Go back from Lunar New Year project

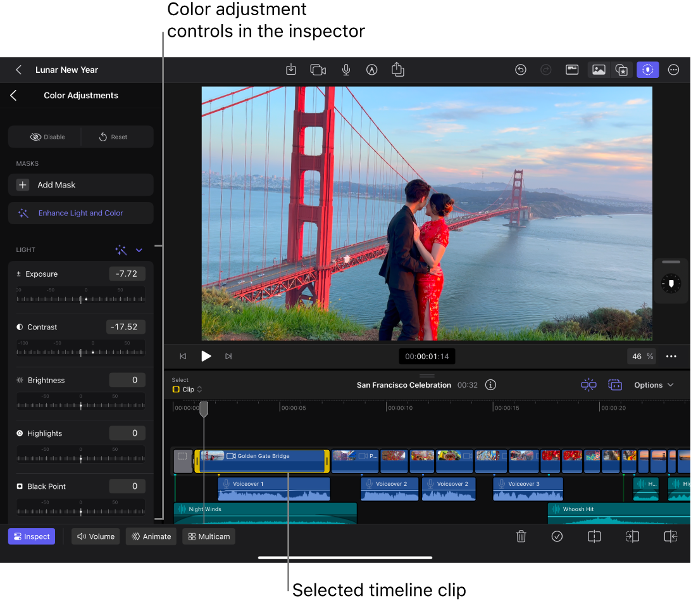pyautogui.click(x=18, y=70)
